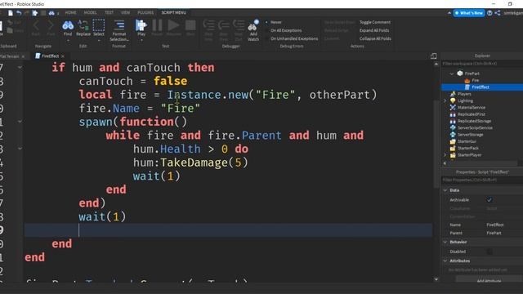This screenshot has width=523, height=294.
Task: Click the undo arrow in the quick access bar
Action: point(19,13)
